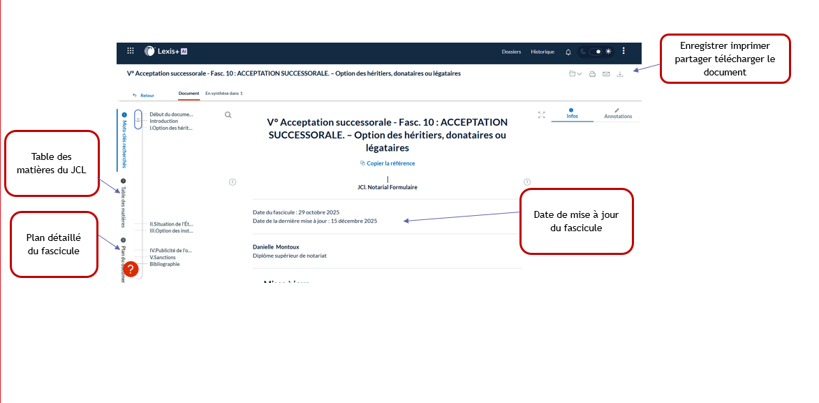Image resolution: width=819 pixels, height=403 pixels.
Task: Search within the document outline
Action: (228, 115)
